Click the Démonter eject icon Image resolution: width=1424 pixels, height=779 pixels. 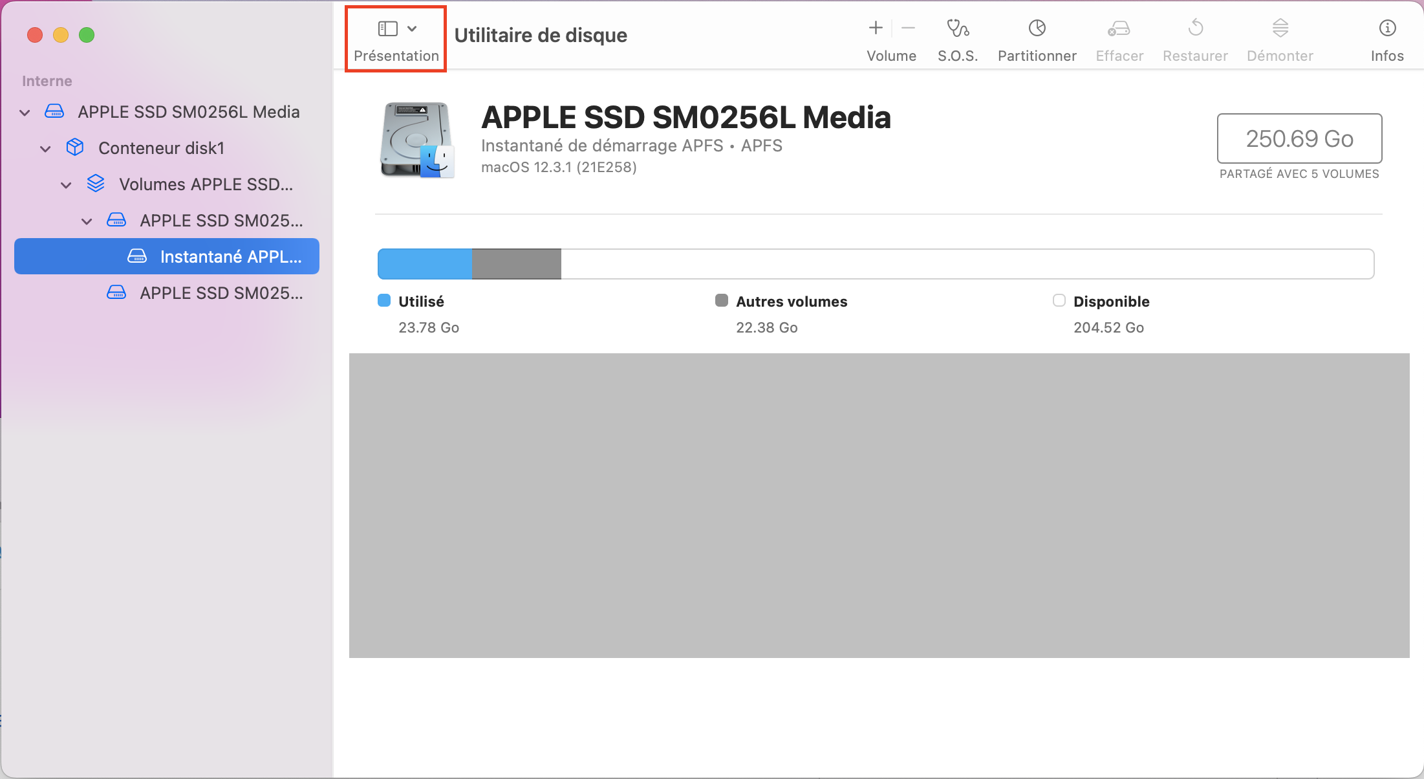1280,28
